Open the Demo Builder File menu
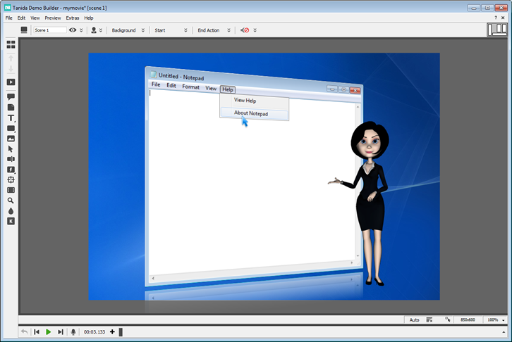 coord(9,18)
